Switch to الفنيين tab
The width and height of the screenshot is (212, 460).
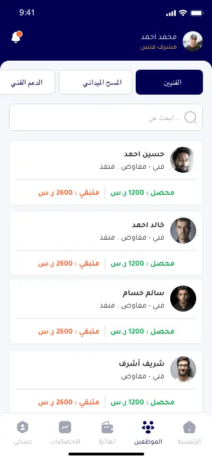coord(169,82)
